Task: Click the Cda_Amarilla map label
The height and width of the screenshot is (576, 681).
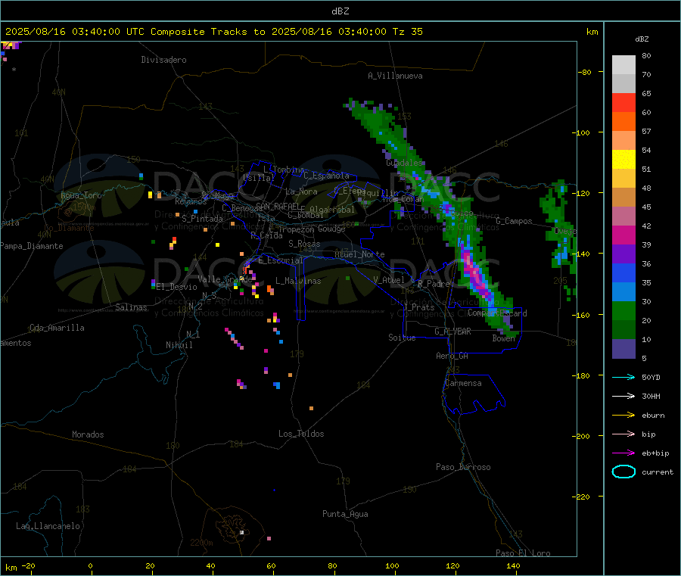Action: (57, 328)
